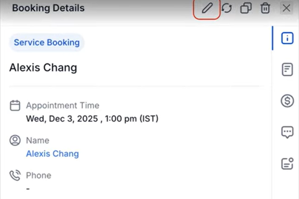Close the Booking Details panel

tap(286, 8)
